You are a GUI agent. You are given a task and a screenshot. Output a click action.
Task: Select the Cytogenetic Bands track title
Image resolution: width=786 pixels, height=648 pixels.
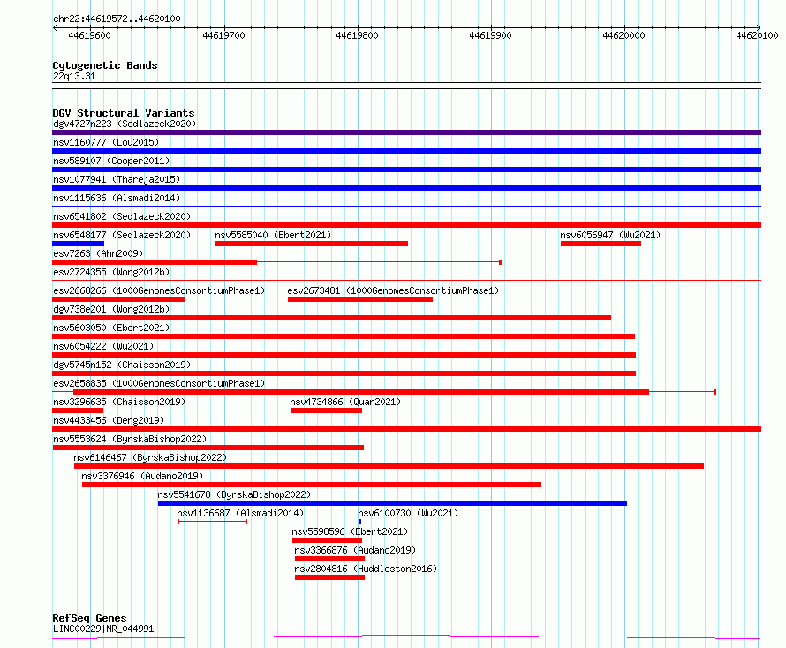[105, 65]
